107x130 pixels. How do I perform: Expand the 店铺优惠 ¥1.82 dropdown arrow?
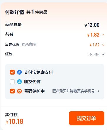[103, 45]
